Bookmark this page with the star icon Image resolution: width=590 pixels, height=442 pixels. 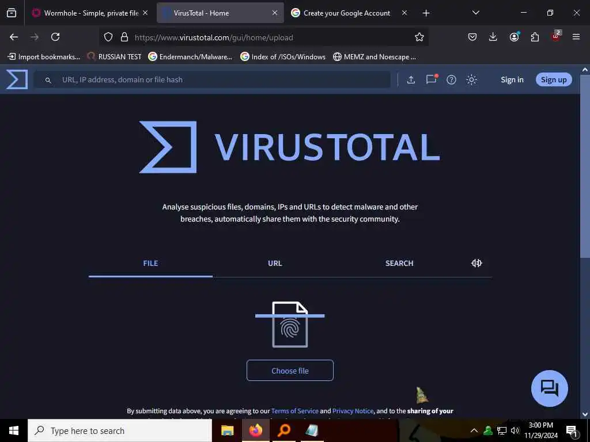tap(419, 37)
